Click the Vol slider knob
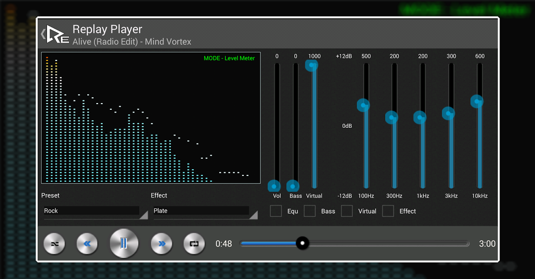Screen dimensions: 535x279 click(x=274, y=186)
